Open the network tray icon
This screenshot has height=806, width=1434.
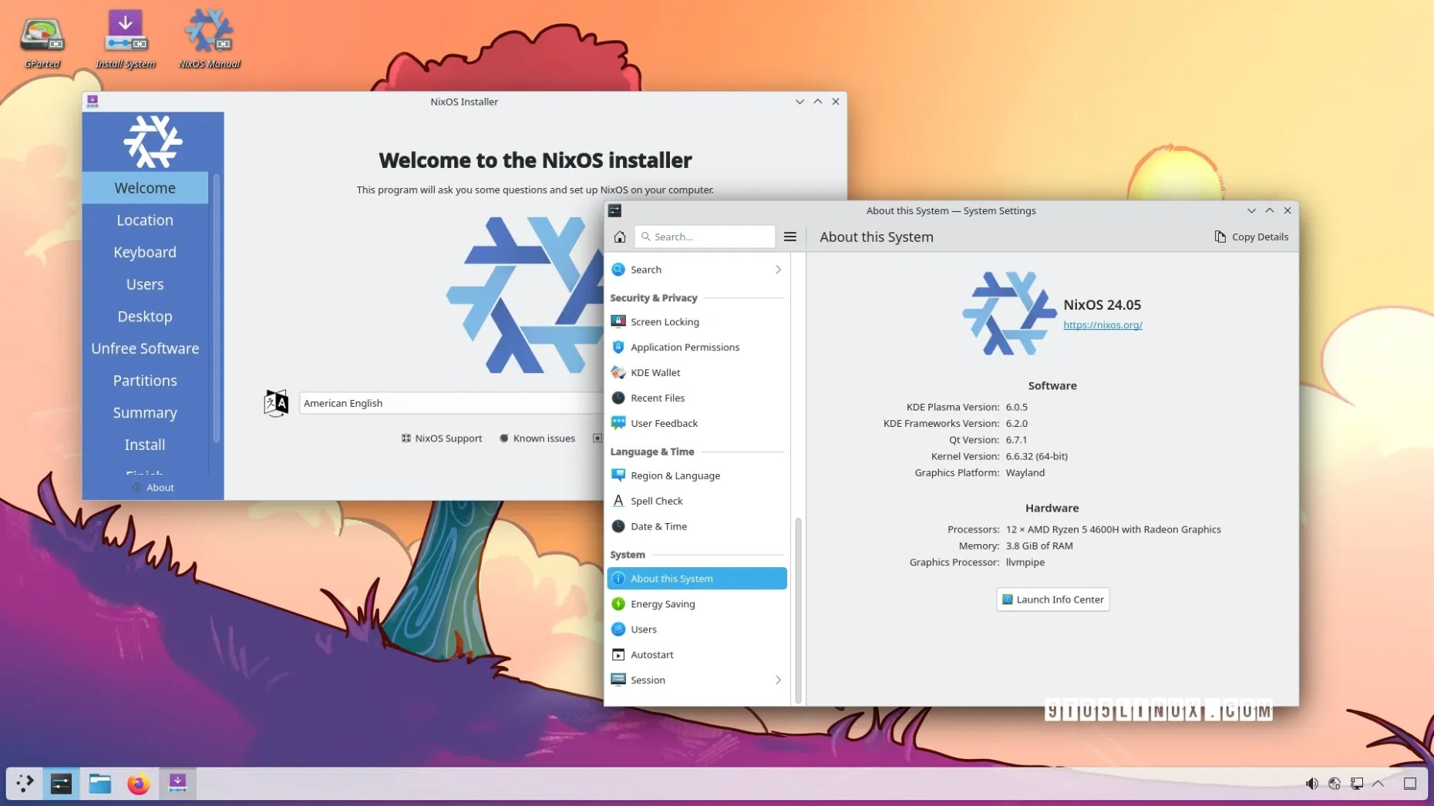point(1335,784)
